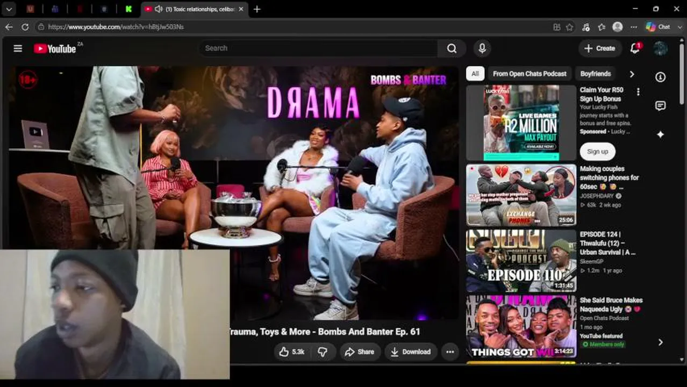Click the Members only badge
This screenshot has width=687, height=387.
click(x=604, y=345)
